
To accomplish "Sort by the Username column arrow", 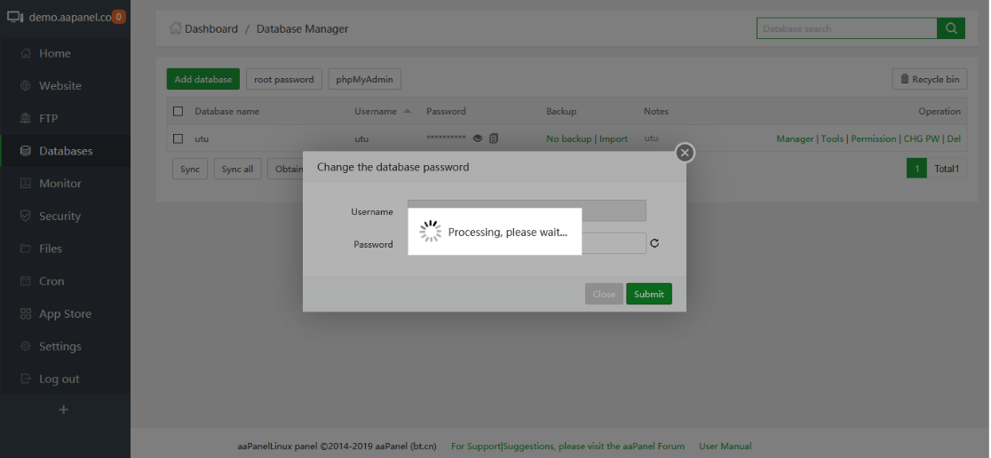I will click(x=407, y=111).
